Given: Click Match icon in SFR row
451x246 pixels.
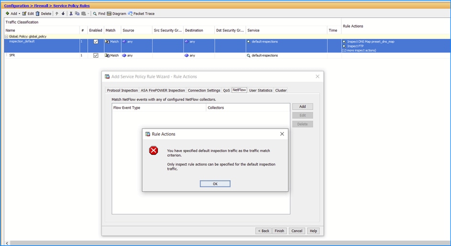Looking at the screenshot, I should [107, 55].
